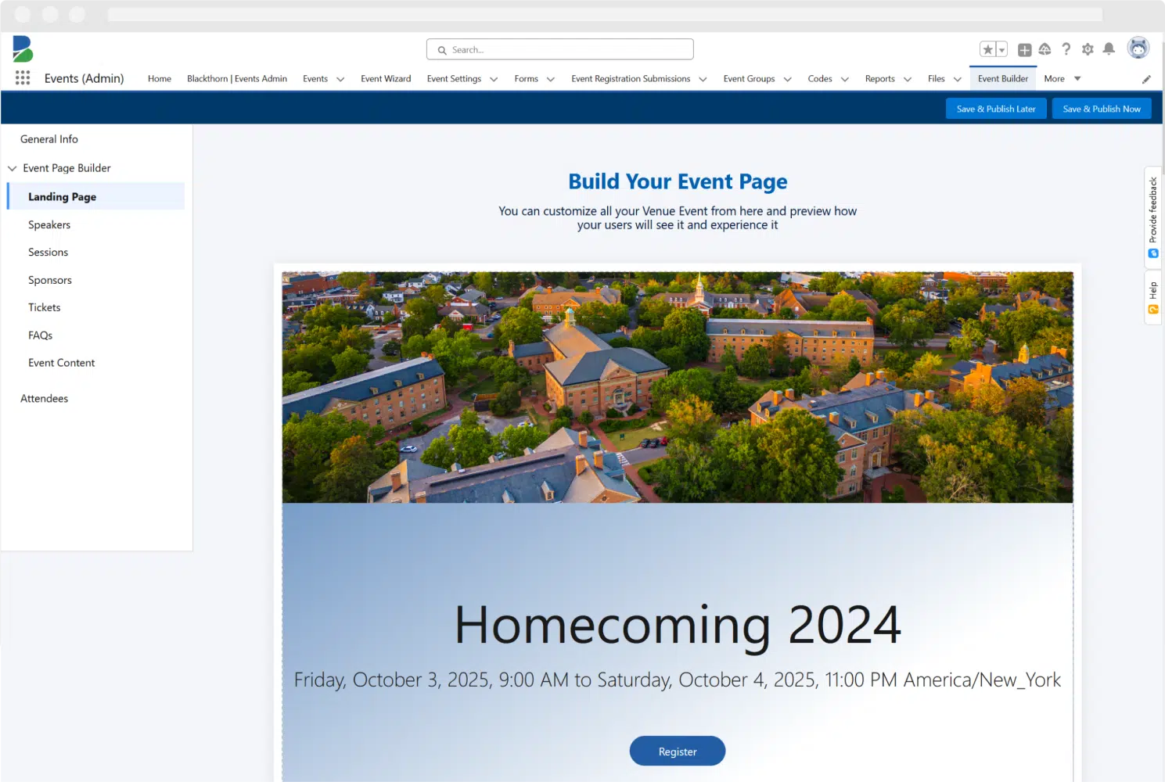Click the campus aerial banner image
This screenshot has height=782, width=1165.
678,387
